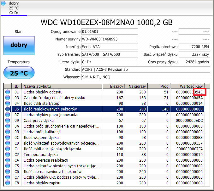Click the 'Wartość Raw' column header

pos(187,86)
